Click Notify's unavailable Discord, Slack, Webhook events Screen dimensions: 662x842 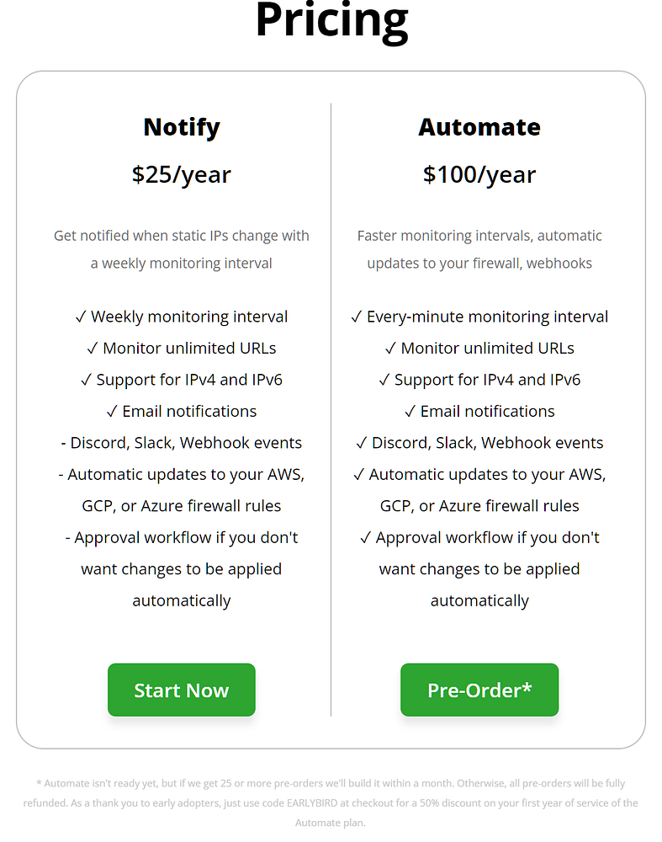click(182, 443)
